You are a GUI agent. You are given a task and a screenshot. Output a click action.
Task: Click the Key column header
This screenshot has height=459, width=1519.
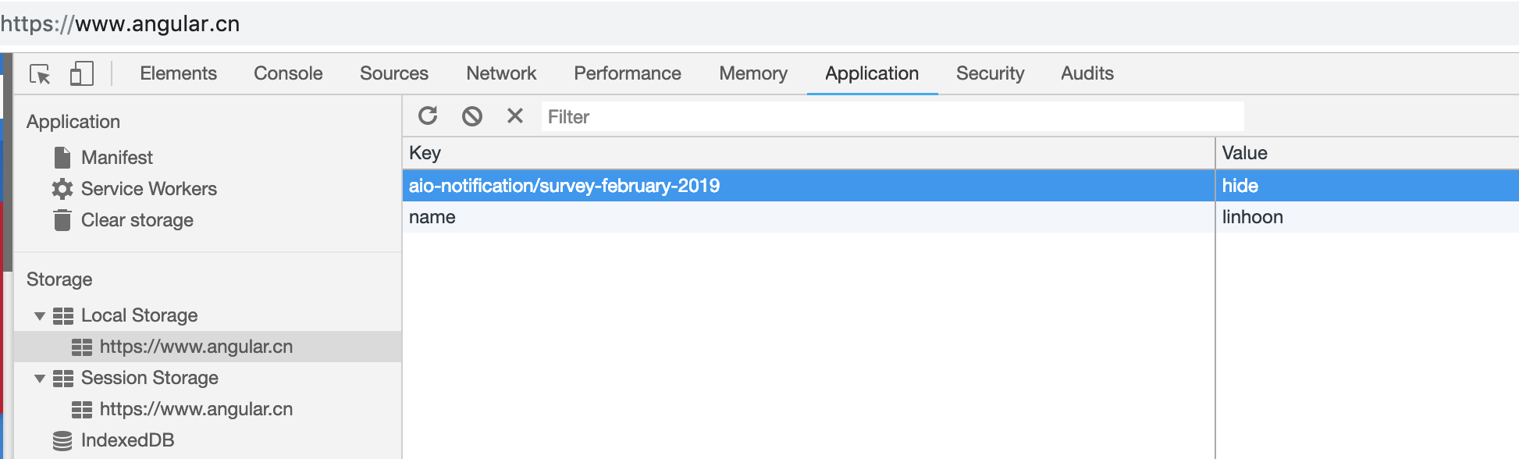pos(807,153)
